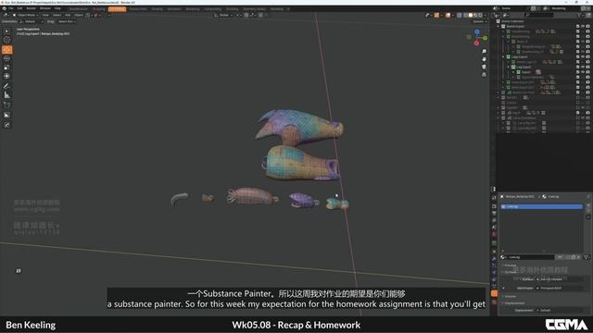This screenshot has height=333, width=593.
Task: Select the Measure tool
Action: 6,95
